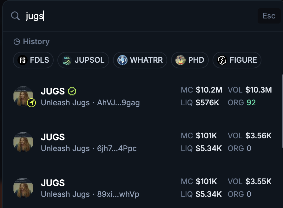Click the FIGURE token logo icon
The image size is (283, 208).
pos(222,60)
